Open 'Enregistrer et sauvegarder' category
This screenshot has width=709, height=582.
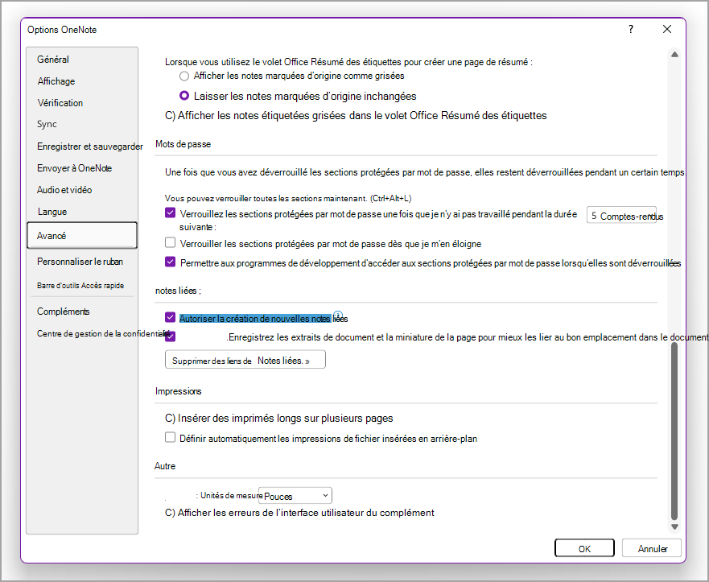89,146
